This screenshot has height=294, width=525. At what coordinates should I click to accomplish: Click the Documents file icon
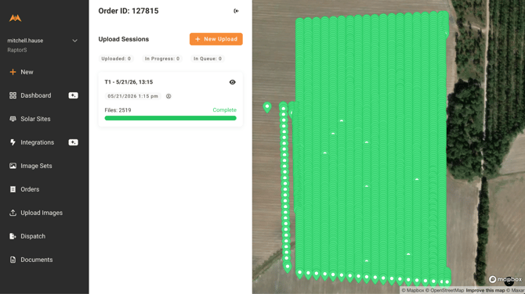[13, 260]
